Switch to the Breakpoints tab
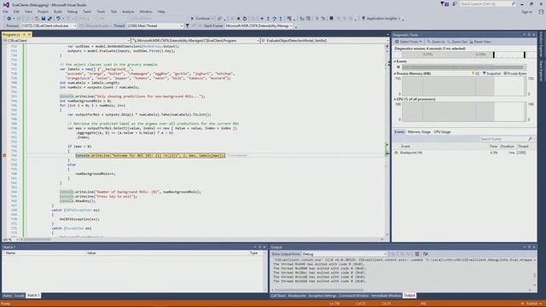 297,296
